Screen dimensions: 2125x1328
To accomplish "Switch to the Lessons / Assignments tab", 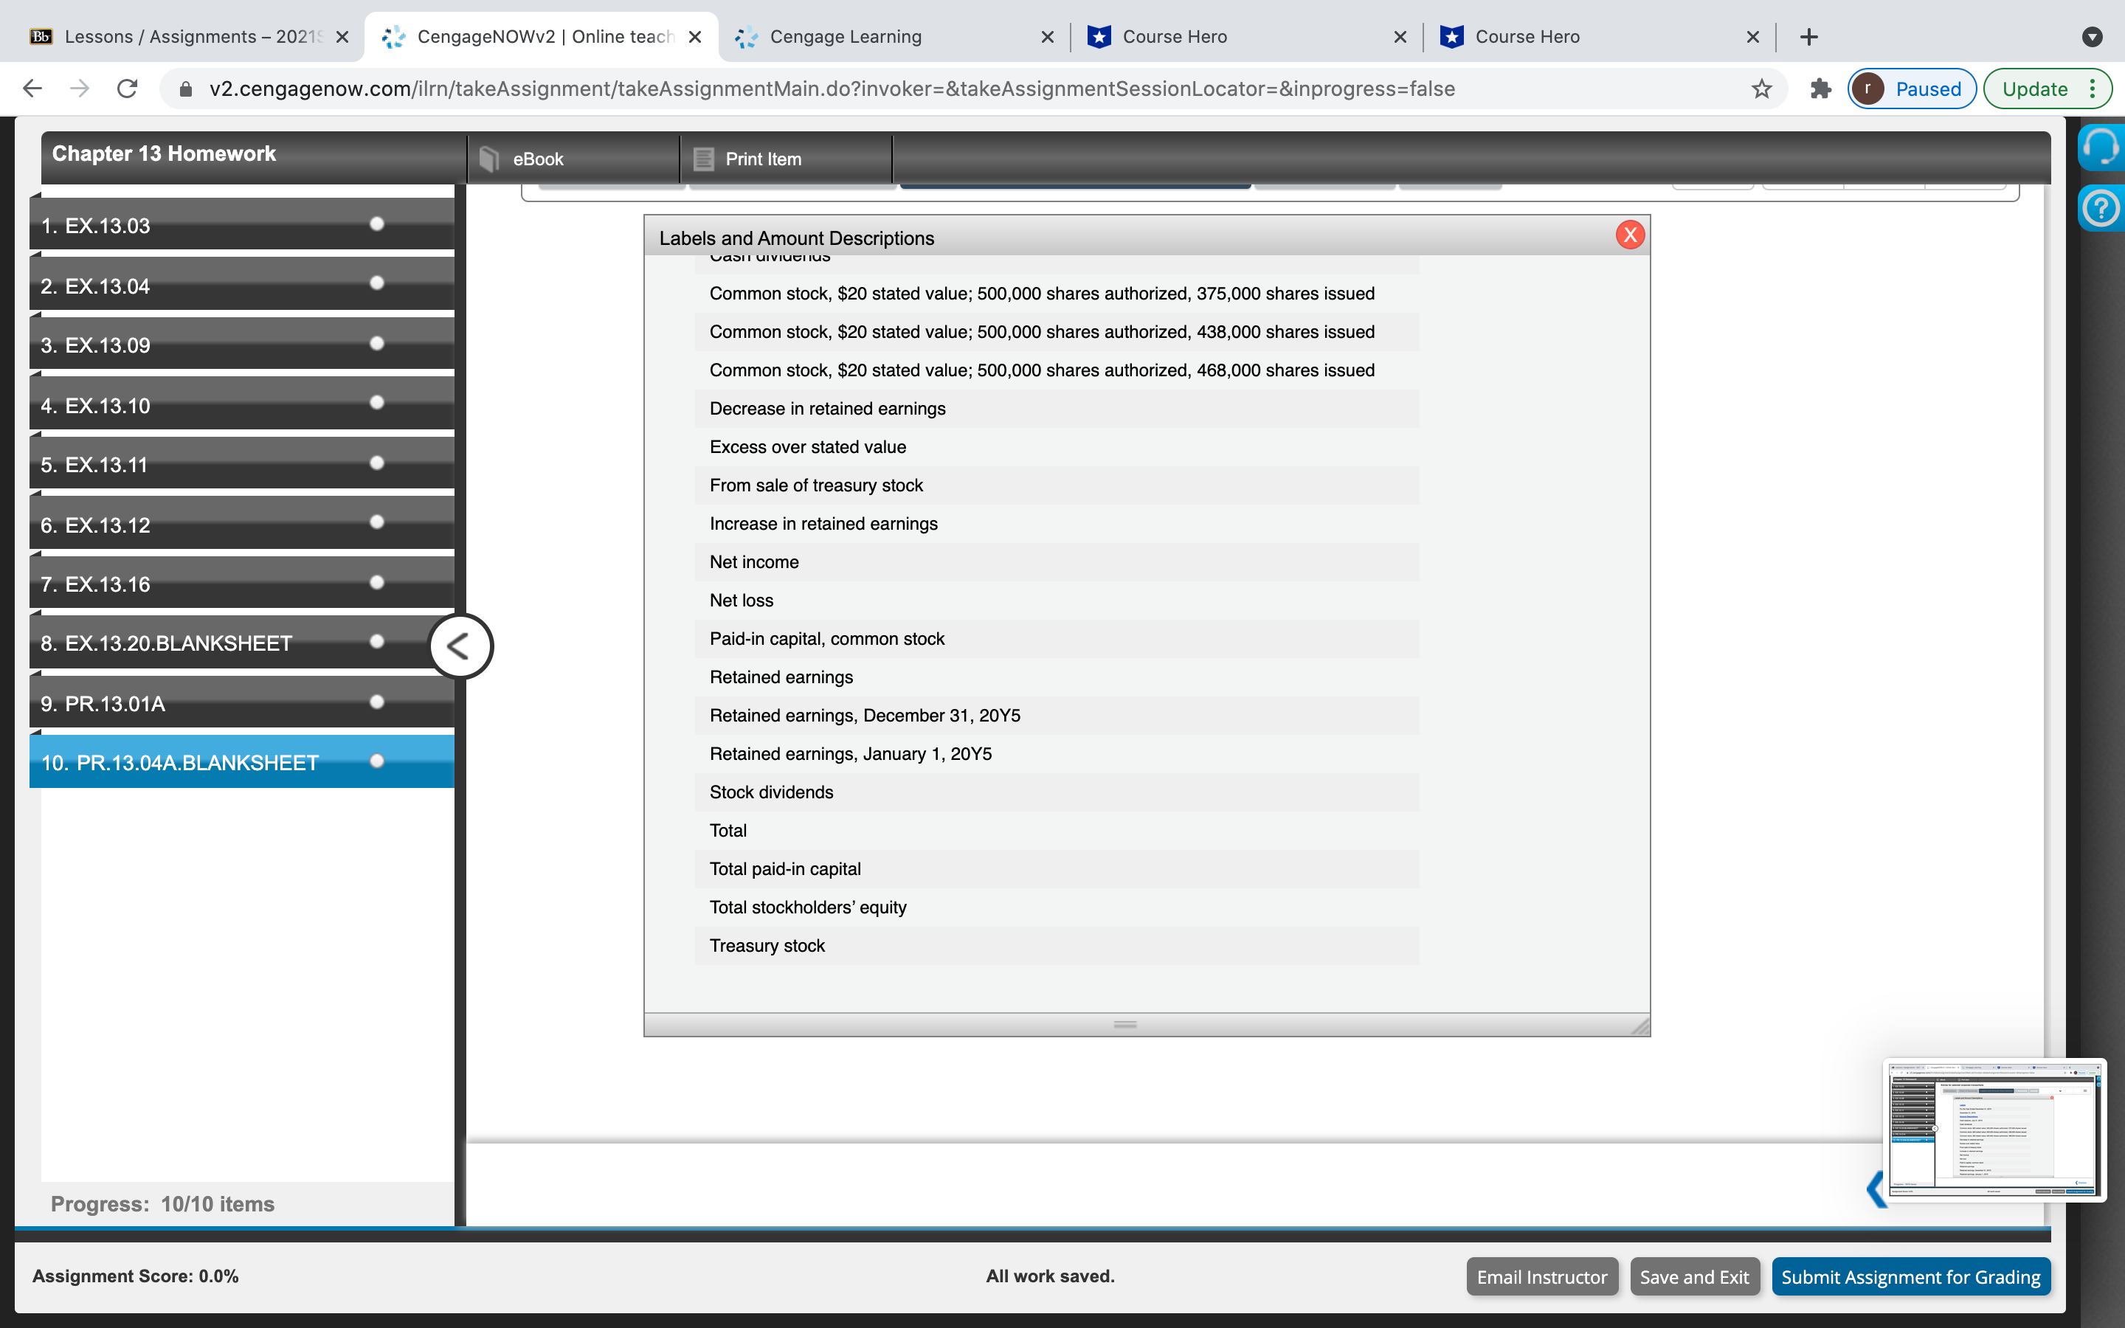I will tap(189, 37).
